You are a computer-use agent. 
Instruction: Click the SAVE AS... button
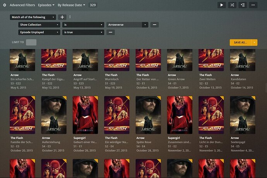(240, 43)
